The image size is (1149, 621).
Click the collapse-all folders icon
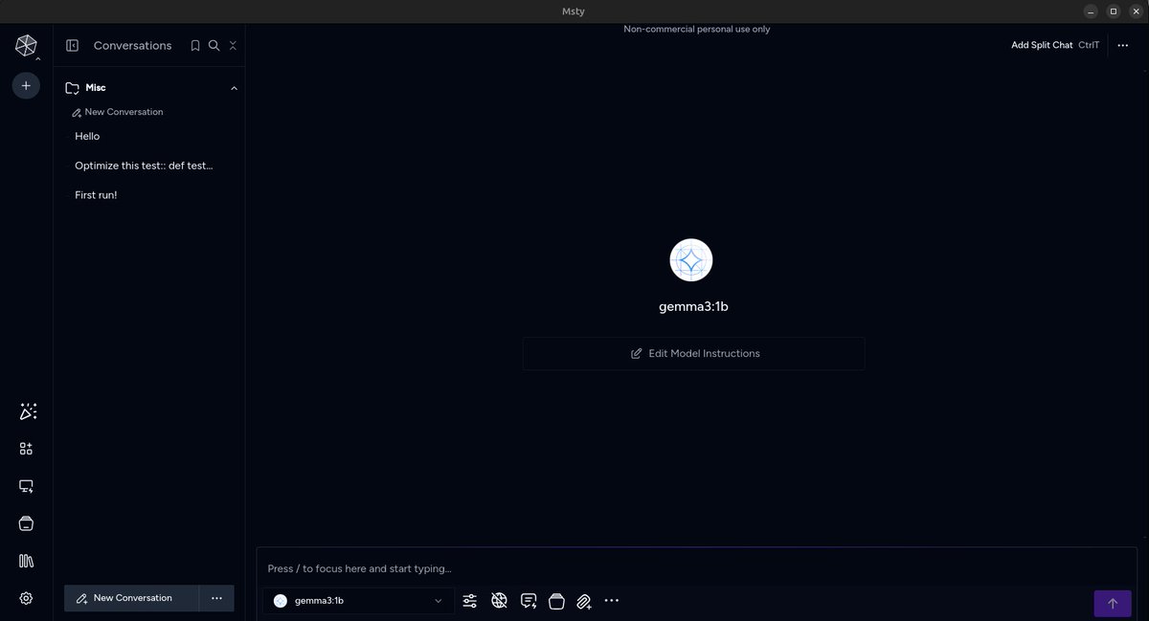[233, 45]
